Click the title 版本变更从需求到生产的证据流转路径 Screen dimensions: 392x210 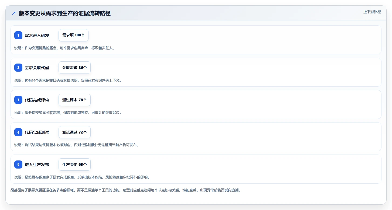(65, 13)
